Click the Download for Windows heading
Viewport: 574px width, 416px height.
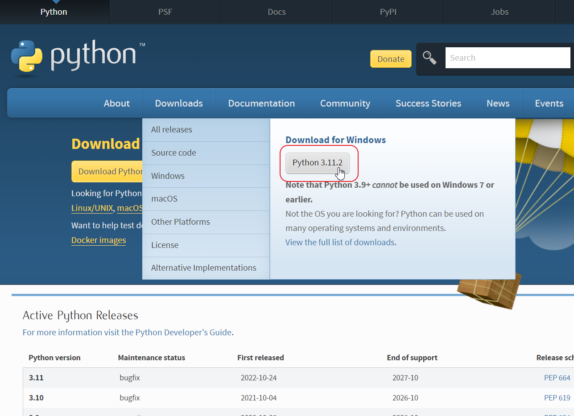click(x=335, y=140)
